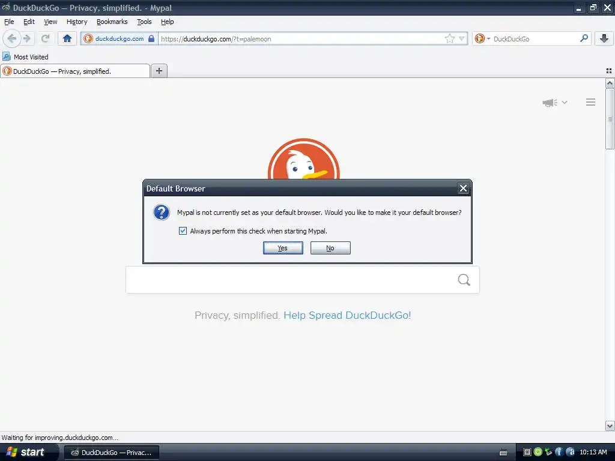The width and height of the screenshot is (615, 461).
Task: Open the Most Visited bookmarks folder
Action: [25, 57]
